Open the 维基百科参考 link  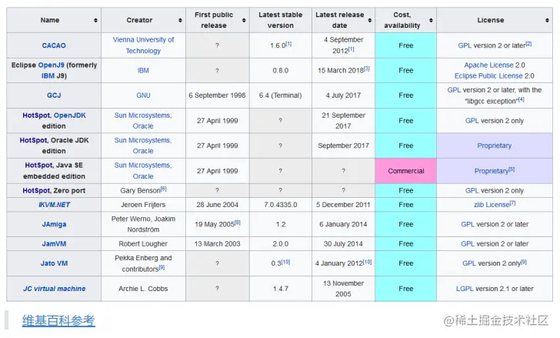click(x=58, y=320)
